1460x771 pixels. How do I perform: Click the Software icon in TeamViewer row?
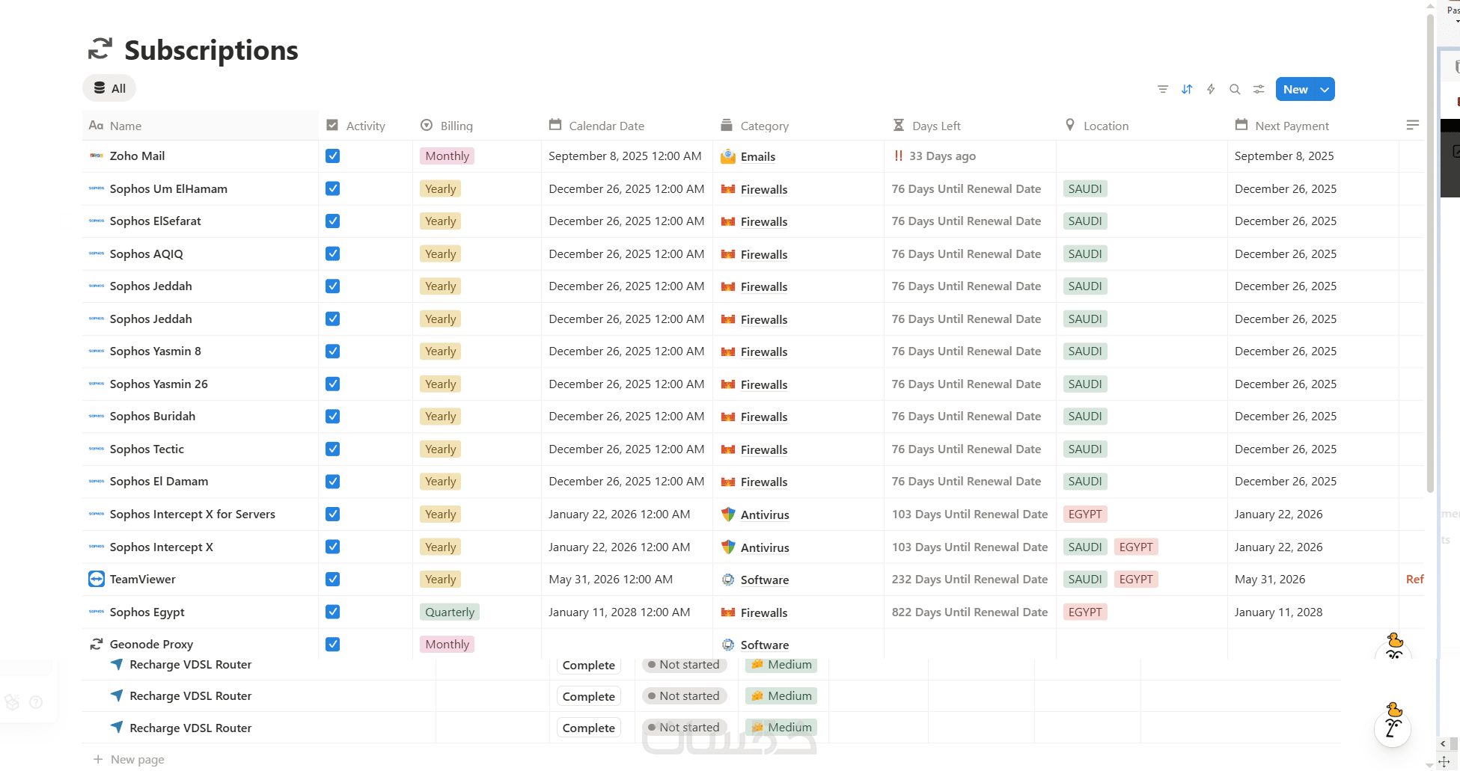pos(728,580)
